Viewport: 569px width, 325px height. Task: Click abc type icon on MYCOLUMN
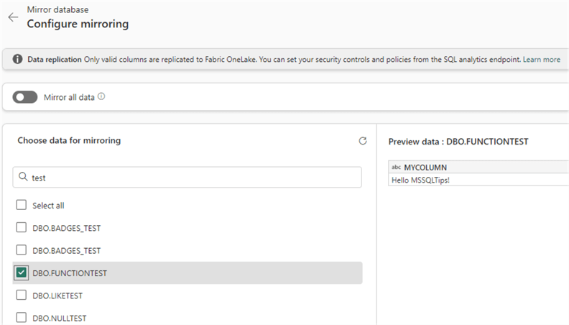(397, 167)
